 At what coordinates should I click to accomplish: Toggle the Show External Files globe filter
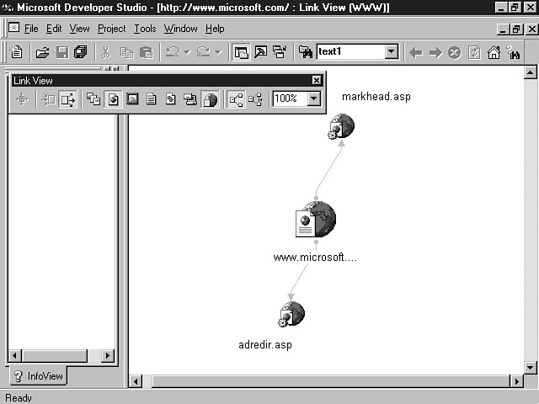[x=210, y=99]
